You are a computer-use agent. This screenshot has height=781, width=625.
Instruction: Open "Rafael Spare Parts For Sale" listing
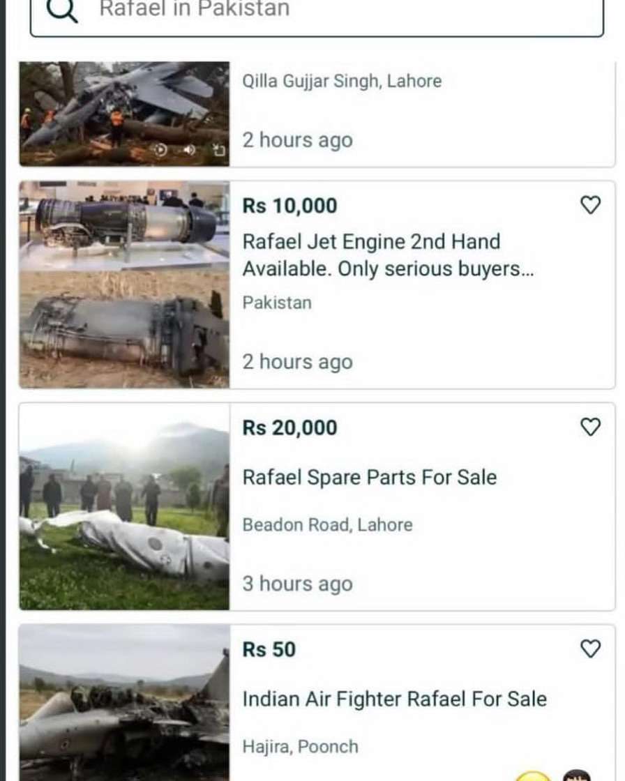[369, 478]
